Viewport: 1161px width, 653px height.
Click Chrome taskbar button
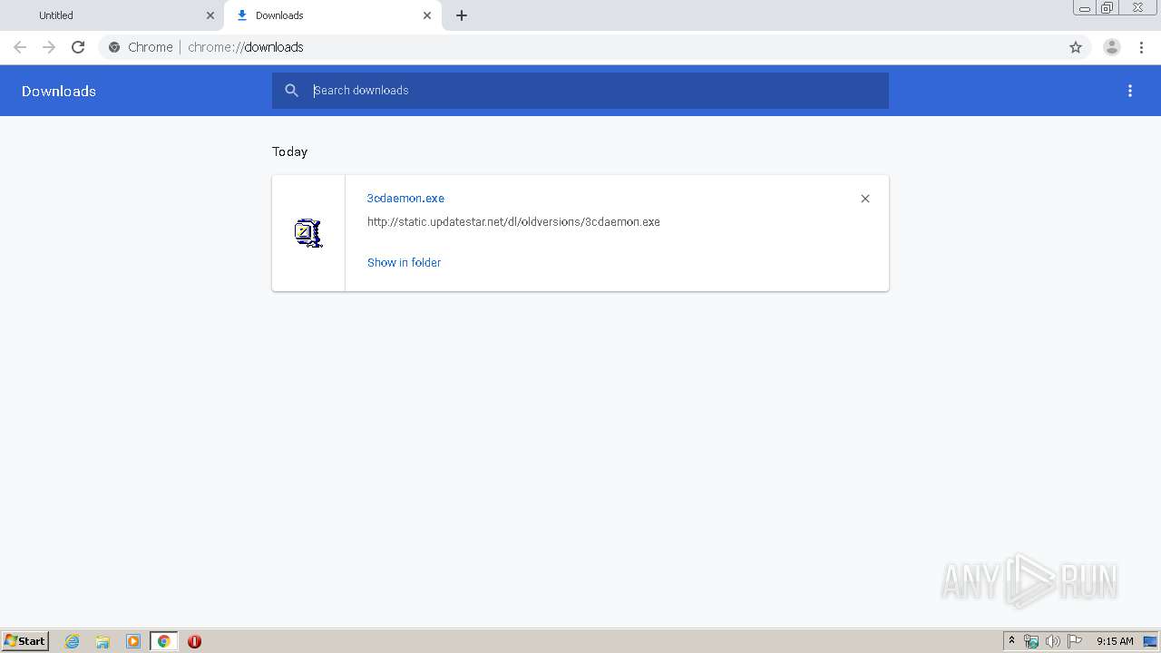click(x=163, y=641)
